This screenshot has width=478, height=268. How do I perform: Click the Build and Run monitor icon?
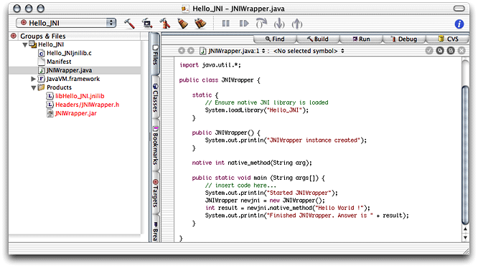147,24
